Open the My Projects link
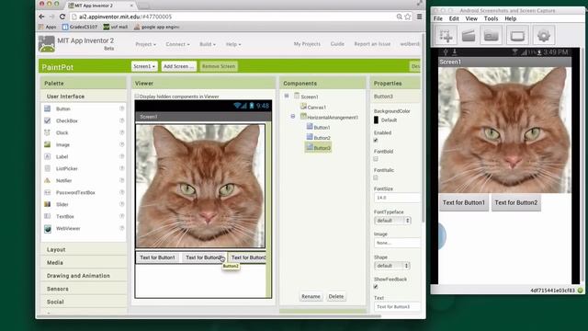 (x=307, y=44)
